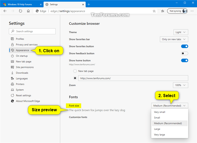This screenshot has width=197, height=143.
Task: Switch to the Settings tab
Action: [65, 4]
